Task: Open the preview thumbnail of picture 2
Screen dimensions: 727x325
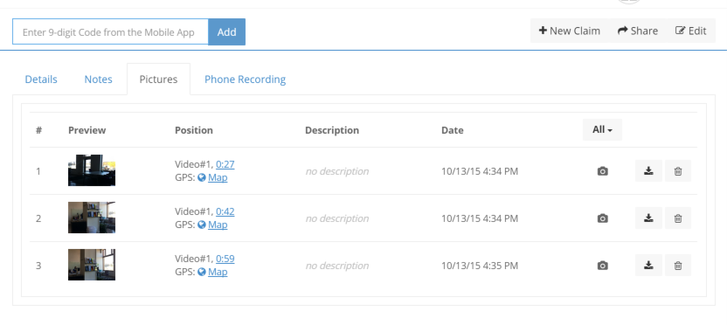Action: (x=92, y=218)
